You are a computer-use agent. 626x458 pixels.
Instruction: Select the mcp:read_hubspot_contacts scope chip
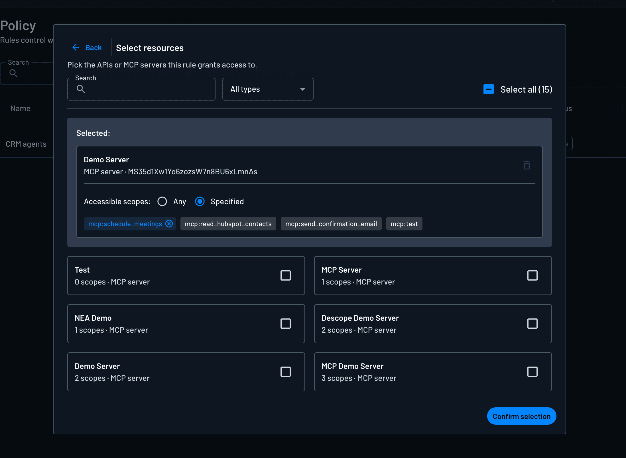click(228, 224)
